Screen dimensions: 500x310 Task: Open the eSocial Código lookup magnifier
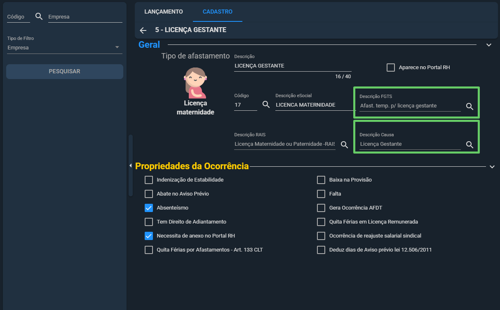[x=266, y=105]
